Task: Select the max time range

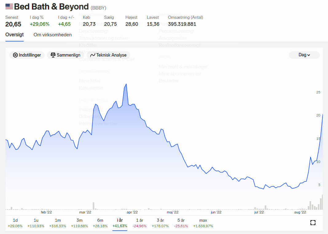Action: [x=203, y=223]
